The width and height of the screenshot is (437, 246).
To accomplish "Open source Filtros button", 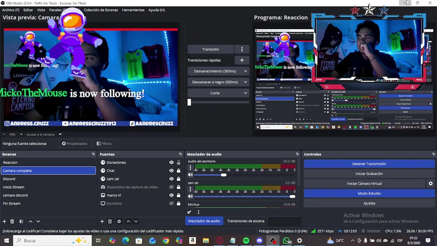I will tap(104, 143).
